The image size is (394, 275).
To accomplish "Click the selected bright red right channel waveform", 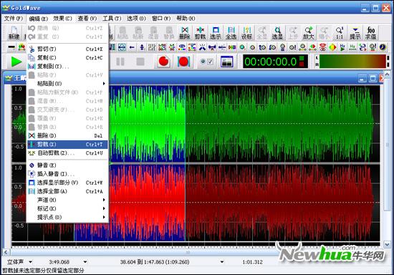I will coord(148,203).
